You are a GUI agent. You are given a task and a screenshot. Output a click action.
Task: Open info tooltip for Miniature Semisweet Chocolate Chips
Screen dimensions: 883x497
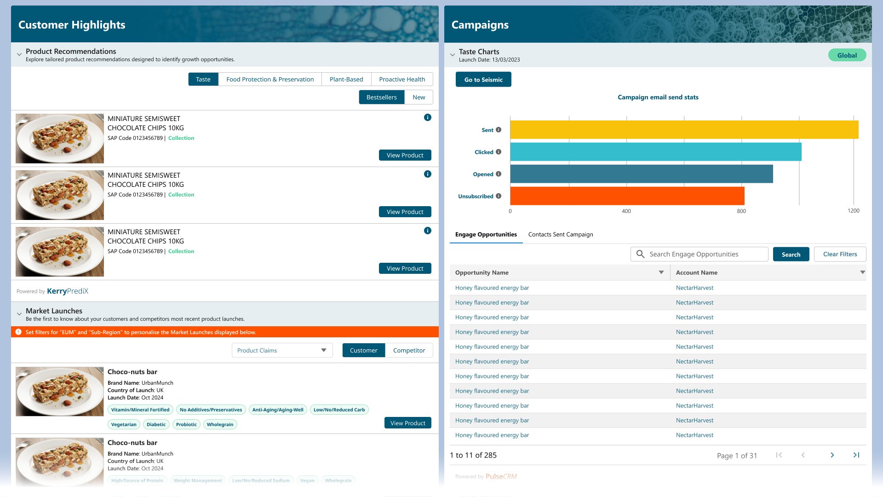tap(427, 117)
